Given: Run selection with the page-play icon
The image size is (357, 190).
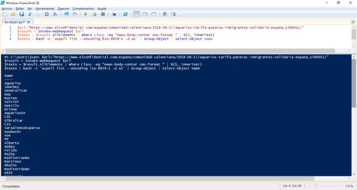Looking at the screenshot, I should pyautogui.click(x=93, y=14).
